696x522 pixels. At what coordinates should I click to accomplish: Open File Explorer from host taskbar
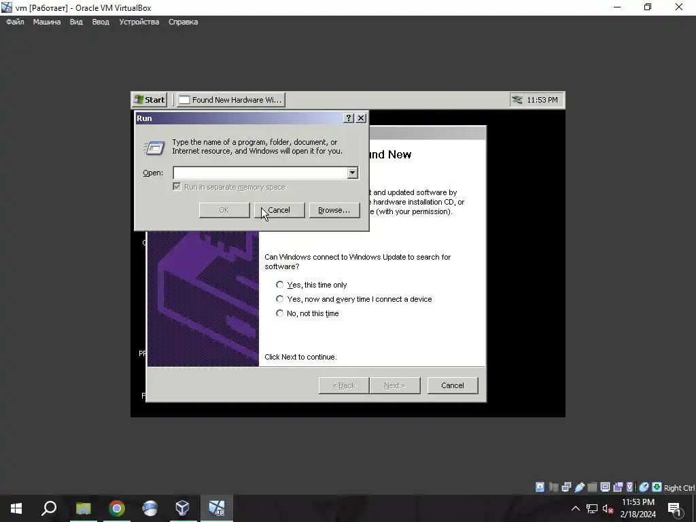(x=83, y=508)
